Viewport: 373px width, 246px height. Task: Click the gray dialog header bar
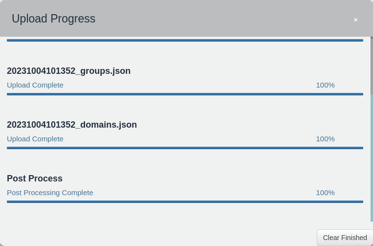pos(187,18)
